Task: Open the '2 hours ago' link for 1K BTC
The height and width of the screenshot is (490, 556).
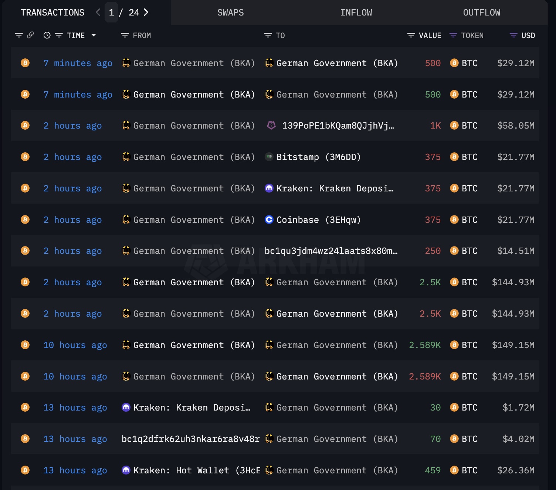Action: click(x=72, y=126)
